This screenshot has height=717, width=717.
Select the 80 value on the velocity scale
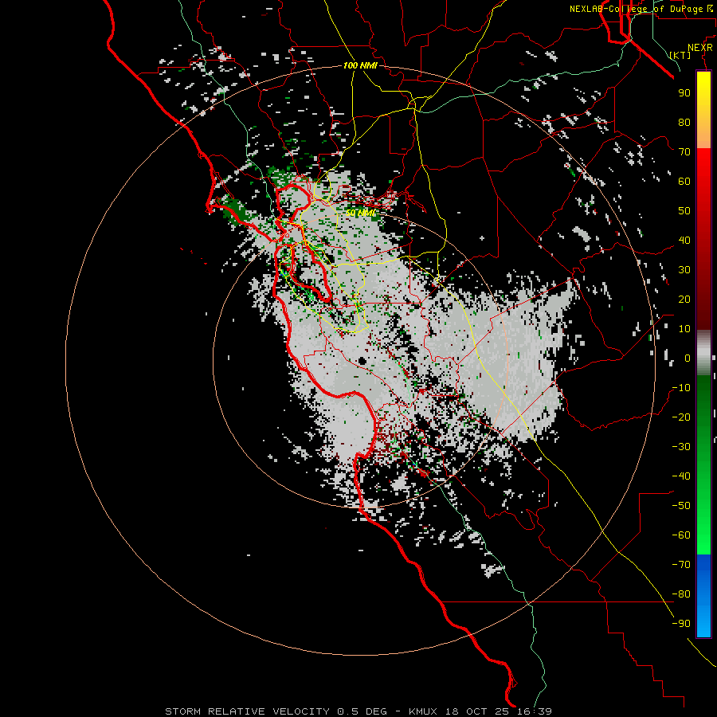point(684,122)
